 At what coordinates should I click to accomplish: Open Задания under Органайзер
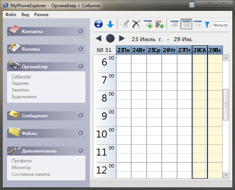point(20,83)
